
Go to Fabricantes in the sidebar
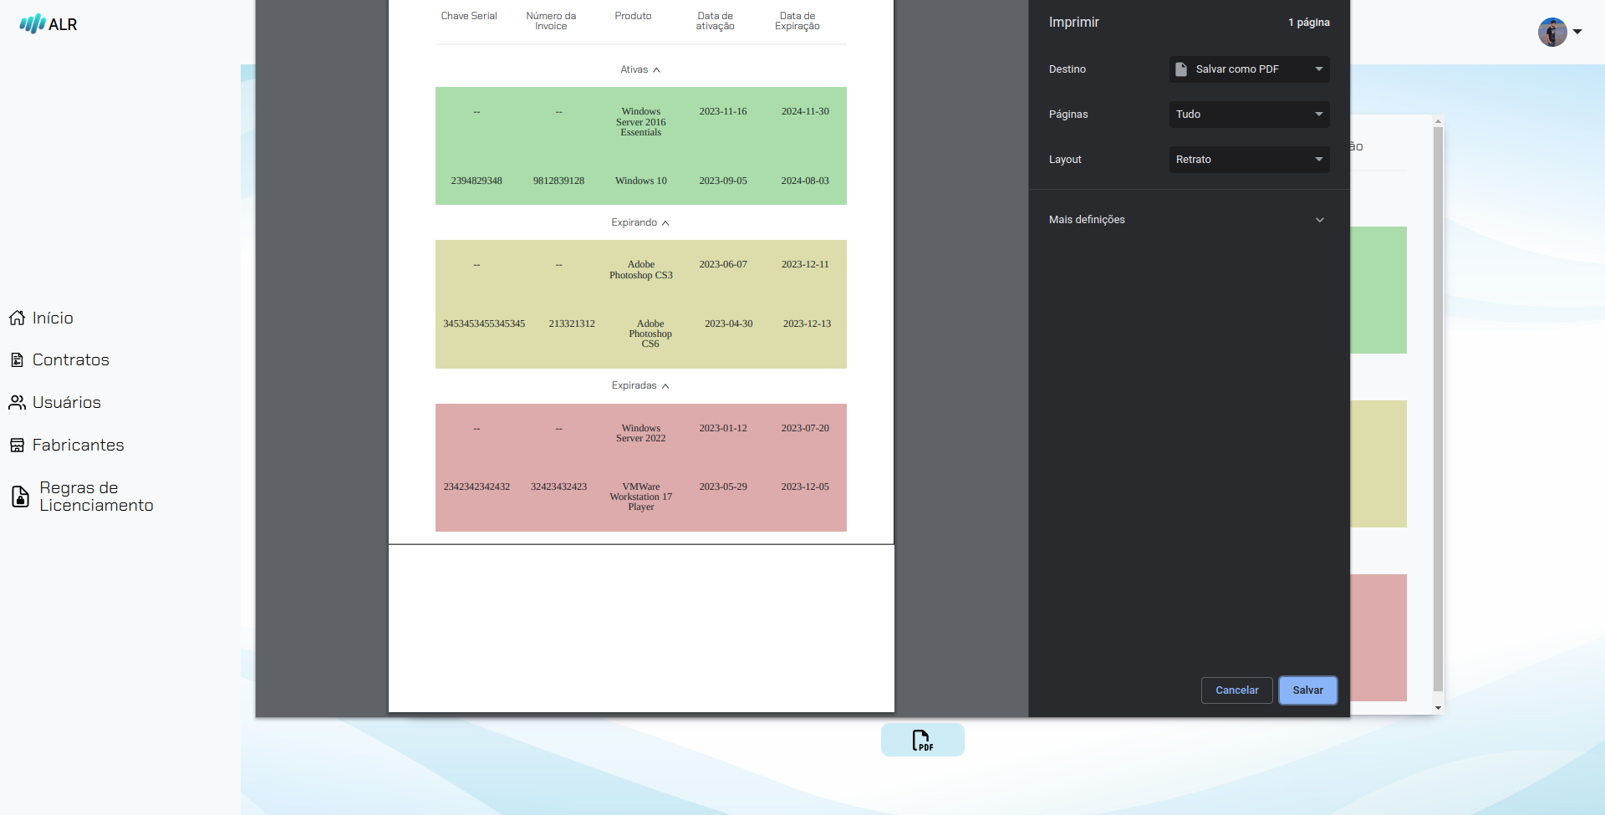coord(78,446)
